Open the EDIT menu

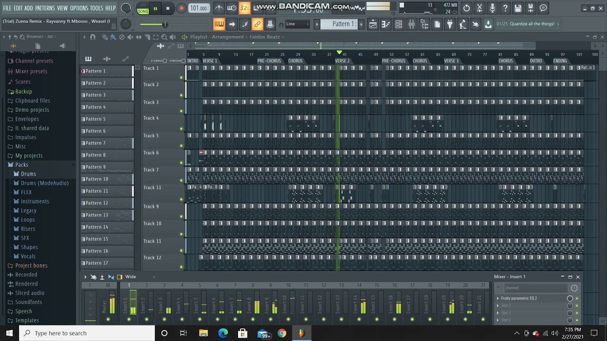click(x=18, y=8)
